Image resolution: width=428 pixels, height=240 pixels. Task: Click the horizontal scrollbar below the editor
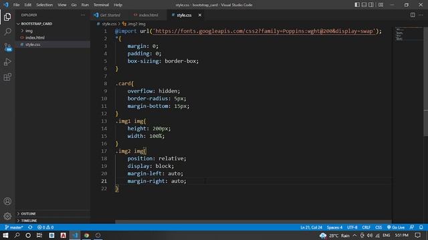[253, 222]
